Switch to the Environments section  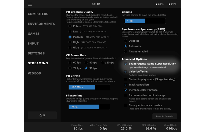[41, 24]
